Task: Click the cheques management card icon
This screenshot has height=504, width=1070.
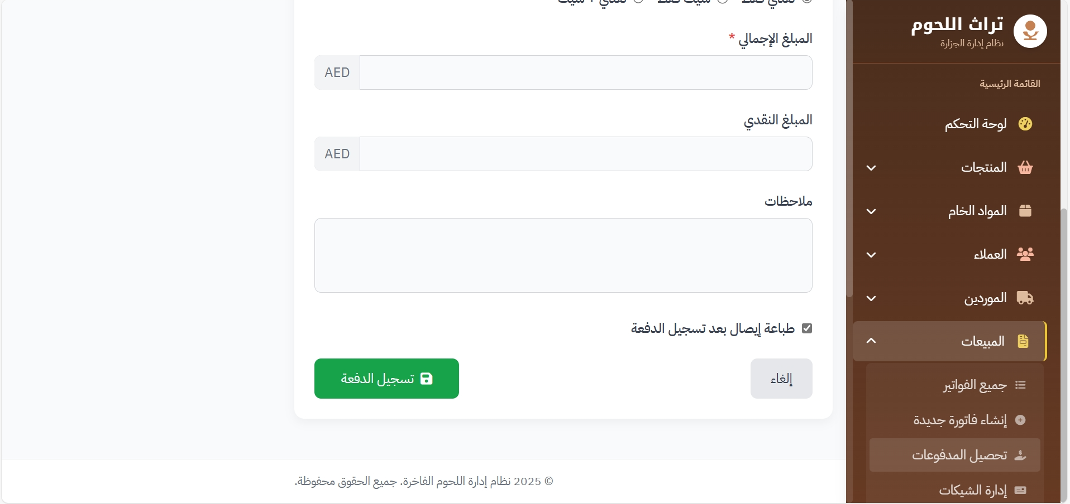Action: [1020, 490]
